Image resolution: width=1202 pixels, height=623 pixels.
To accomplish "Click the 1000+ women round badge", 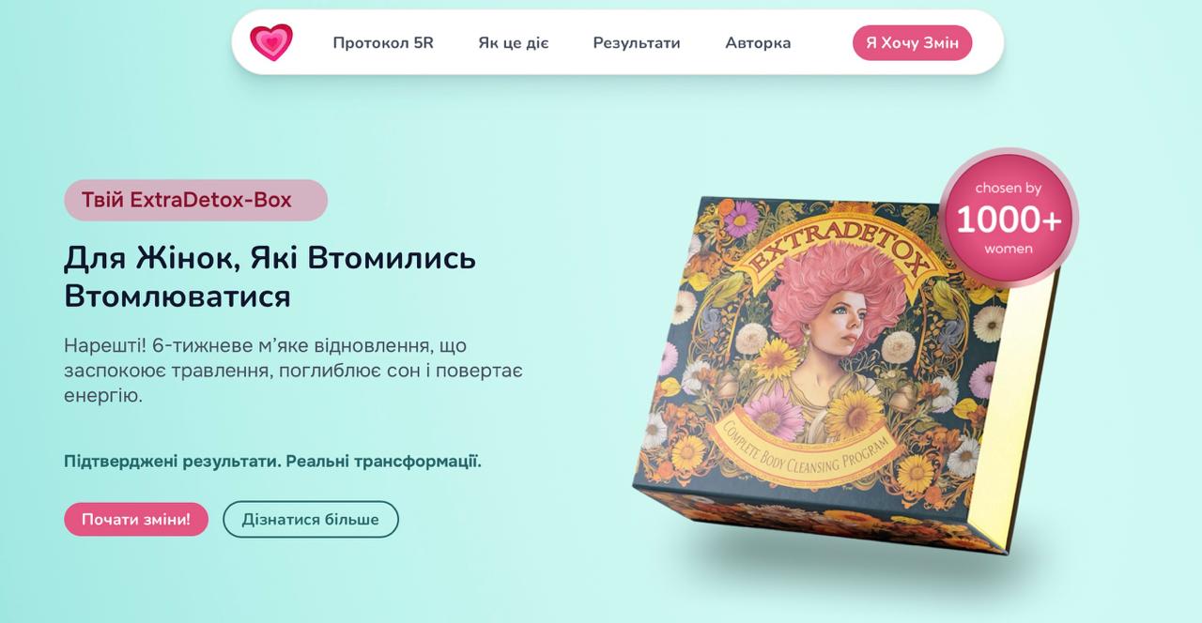I will point(1009,218).
